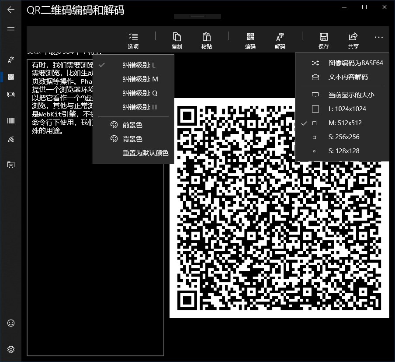Viewport: 395px width, 362px height.
Task: Choose M: 512x512 size
Action: pyautogui.click(x=342, y=123)
